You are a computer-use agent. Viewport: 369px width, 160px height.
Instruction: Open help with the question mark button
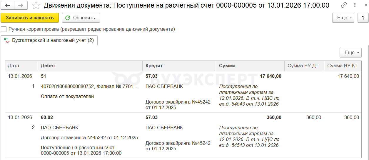363,18
